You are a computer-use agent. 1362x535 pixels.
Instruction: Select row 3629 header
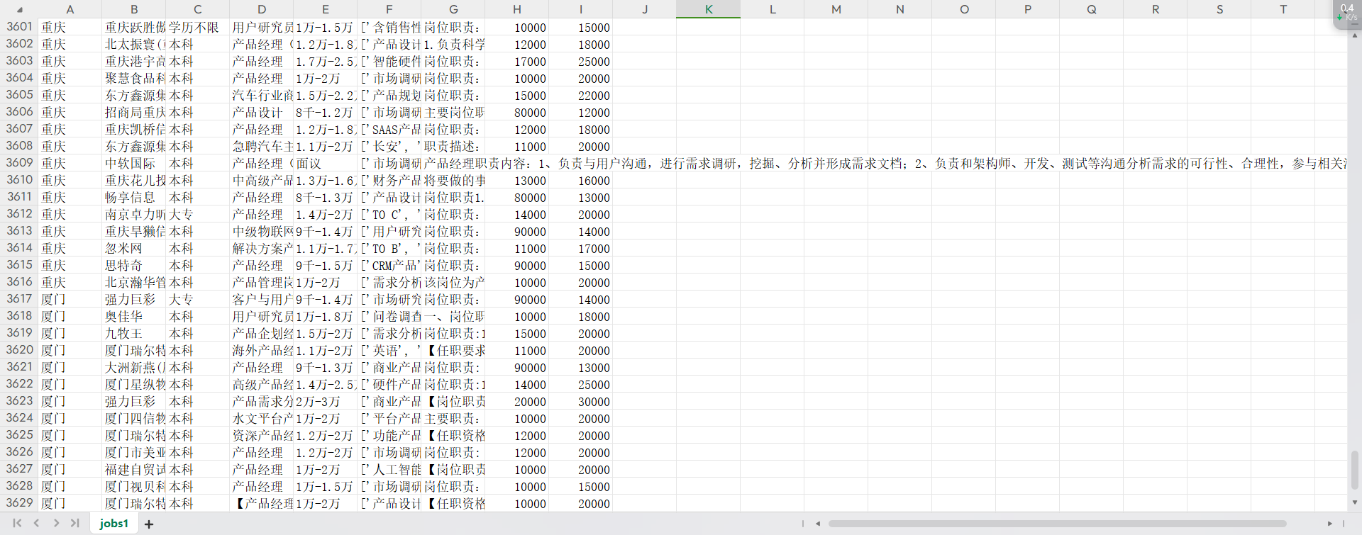19,503
